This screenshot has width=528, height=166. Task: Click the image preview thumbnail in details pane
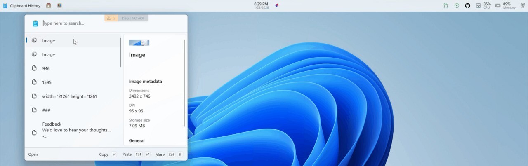tap(139, 42)
